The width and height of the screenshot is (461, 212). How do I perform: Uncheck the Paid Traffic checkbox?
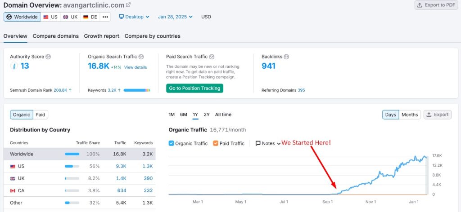point(215,143)
